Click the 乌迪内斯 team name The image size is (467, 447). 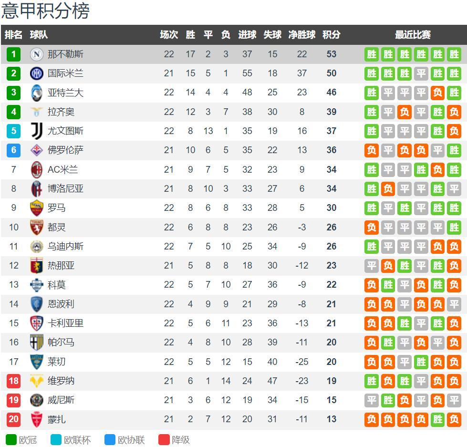click(65, 246)
